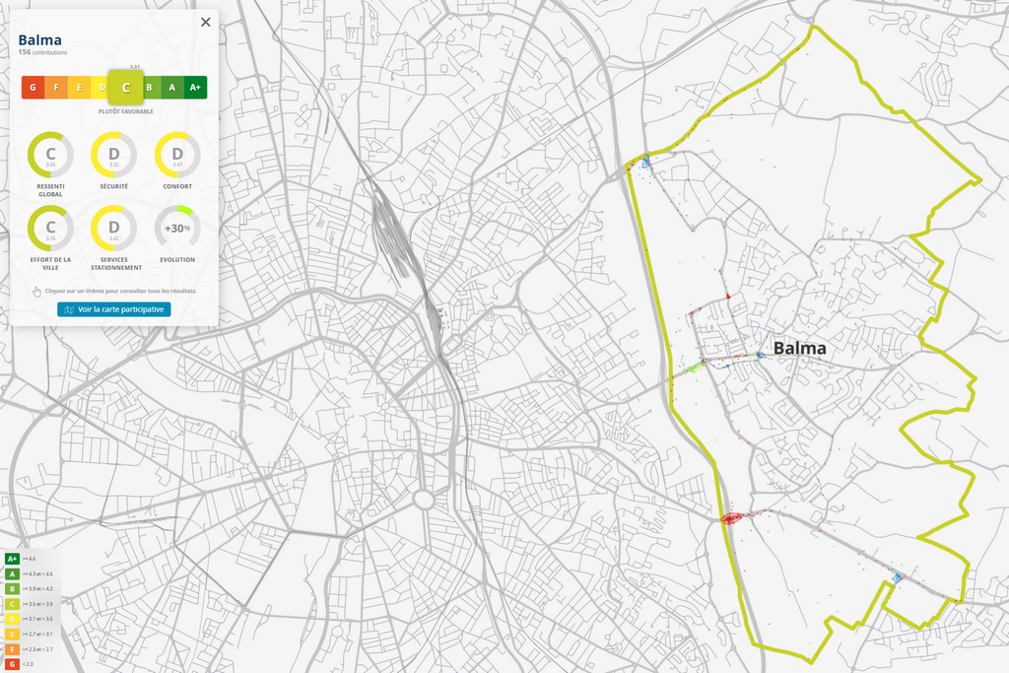The width and height of the screenshot is (1009, 673).
Task: Click the C legend swatch
Action: tap(12, 603)
